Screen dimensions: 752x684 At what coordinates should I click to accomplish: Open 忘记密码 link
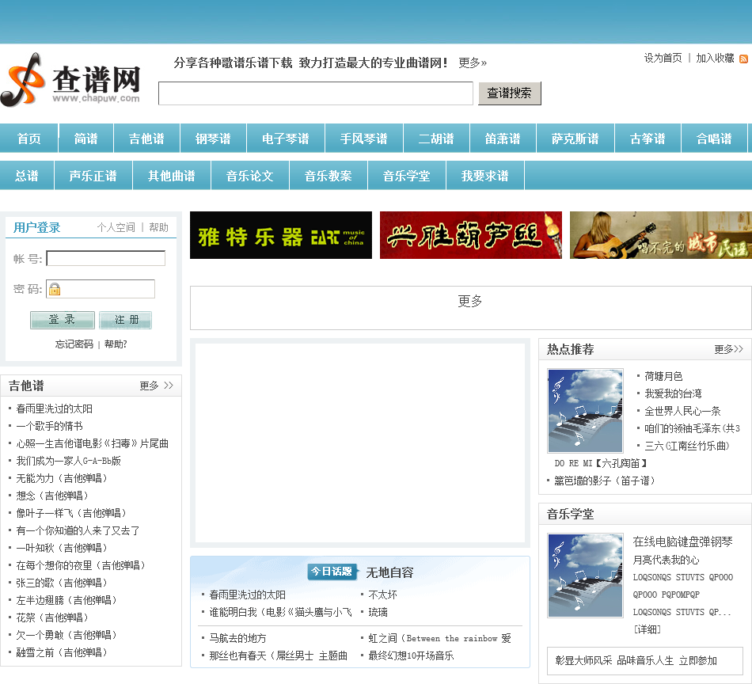(74, 344)
